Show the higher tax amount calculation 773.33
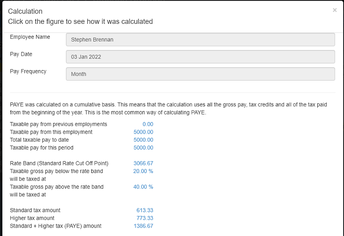The width and height of the screenshot is (344, 236). click(145, 218)
